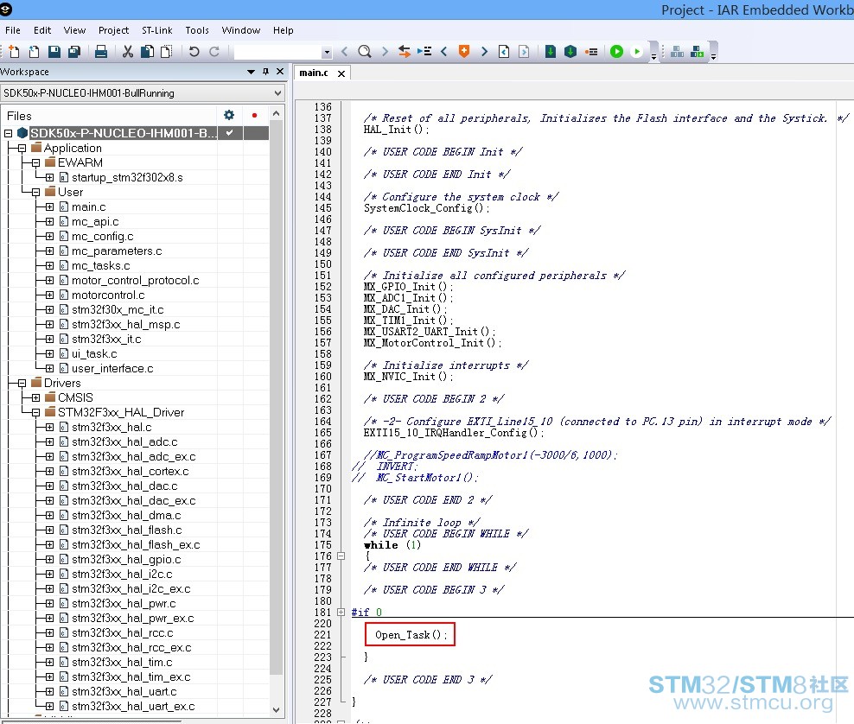This screenshot has width=854, height=724.
Task: Open the Edit menu
Action: pos(42,30)
